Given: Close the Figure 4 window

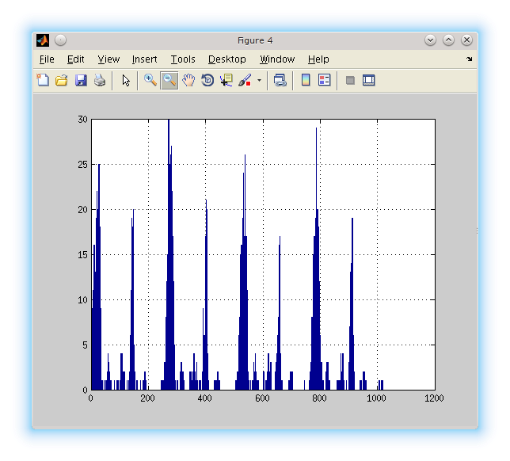Looking at the screenshot, I should (466, 40).
